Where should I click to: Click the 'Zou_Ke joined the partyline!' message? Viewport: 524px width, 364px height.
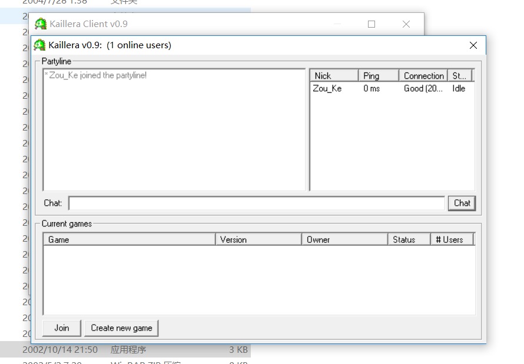[95, 75]
